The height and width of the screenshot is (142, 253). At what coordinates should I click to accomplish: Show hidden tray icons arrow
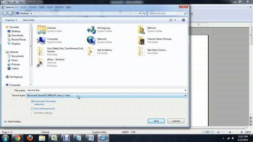(x=223, y=138)
